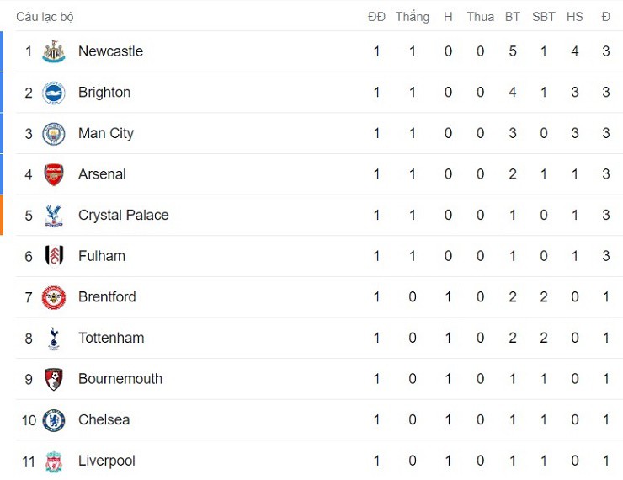Open the Newcastle team name link

pos(110,51)
